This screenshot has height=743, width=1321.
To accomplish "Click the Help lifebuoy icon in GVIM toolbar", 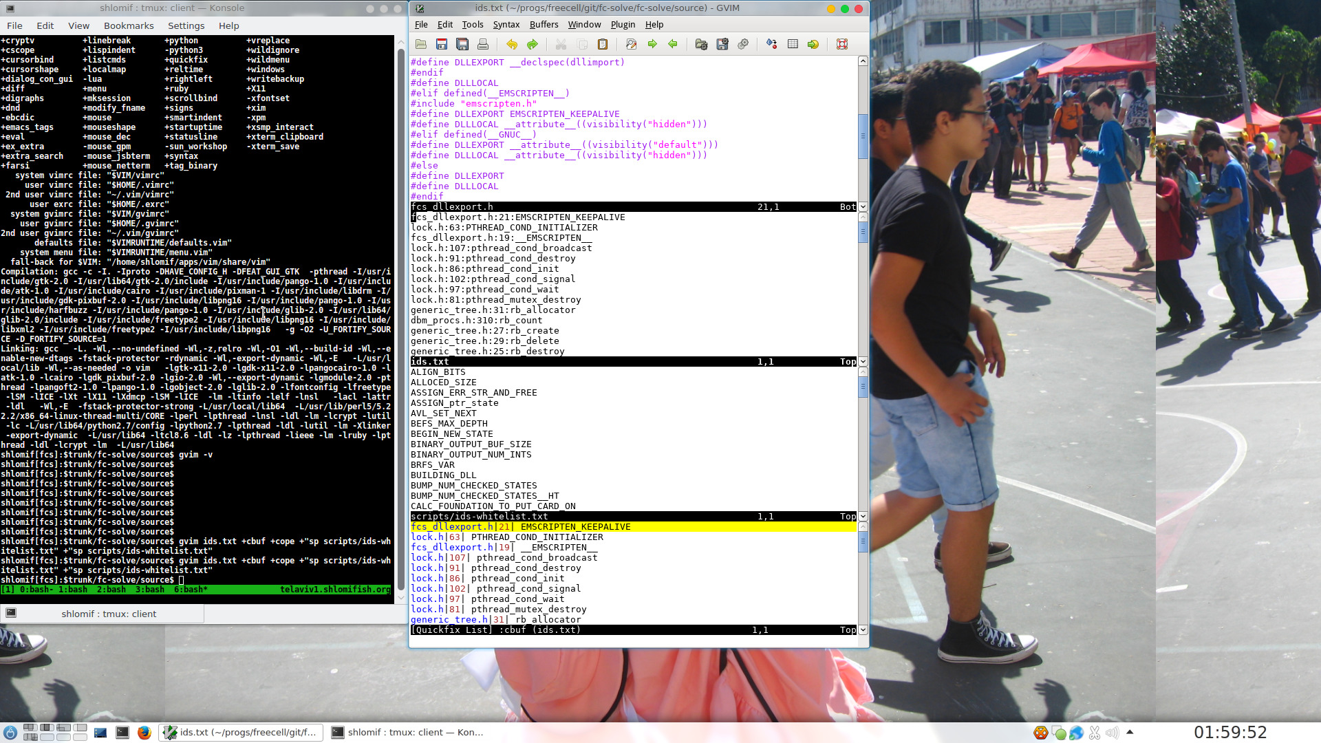I will 842,44.
